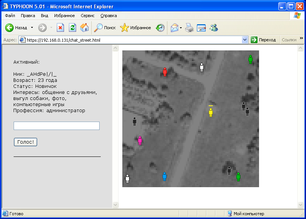The image size is (306, 219).
Task: Open the Вид menu
Action: tap(44, 16)
